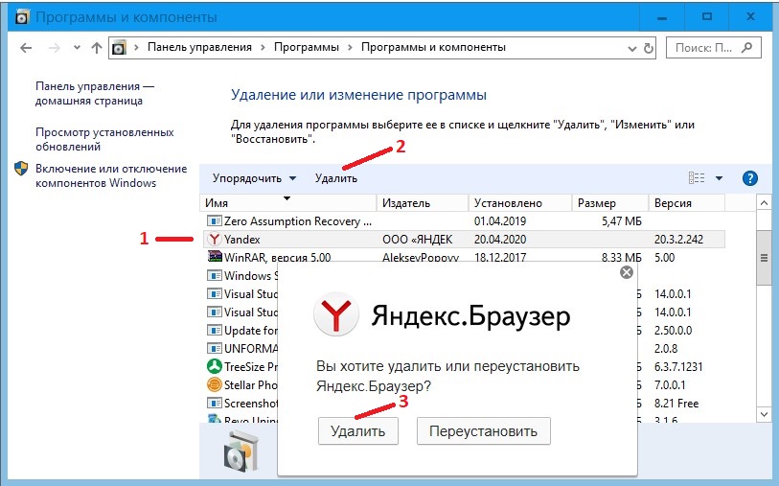Sort the list by the Издатель column
Image resolution: width=779 pixels, height=486 pixels.
[x=406, y=203]
